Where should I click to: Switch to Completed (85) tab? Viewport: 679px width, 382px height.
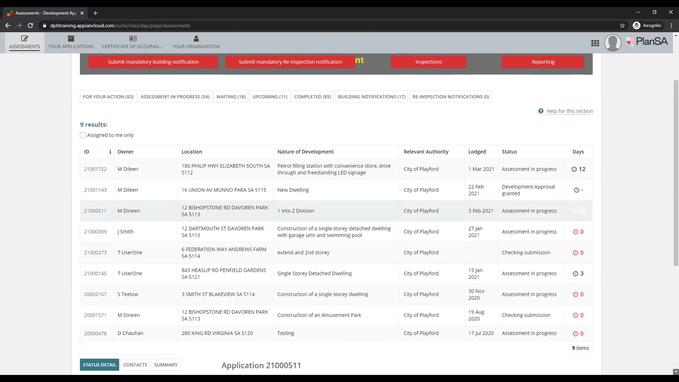click(313, 97)
